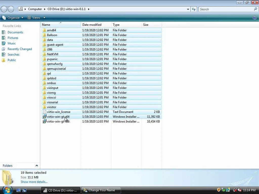Click Text Document type cell
The height and width of the screenshot is (194, 259).
pyautogui.click(x=123, y=112)
